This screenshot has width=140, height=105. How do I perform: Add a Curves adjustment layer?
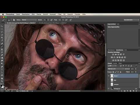(x=118, y=55)
